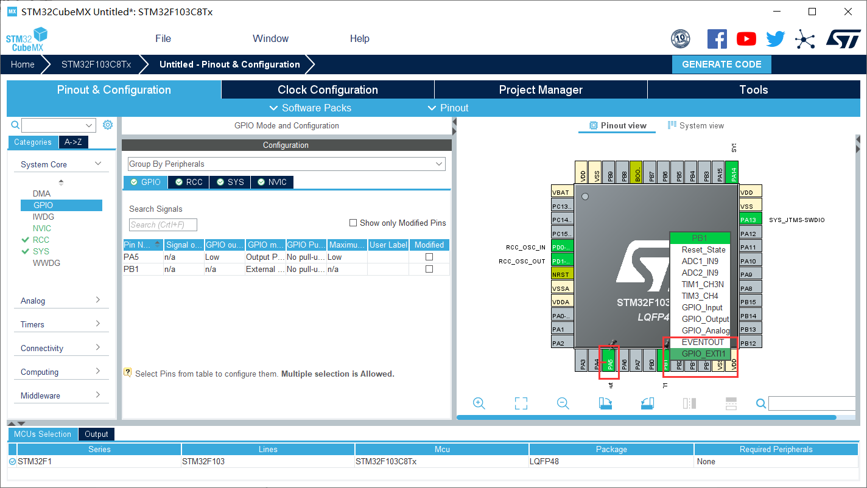Screen dimensions: 867x488
Task: Open the Output tab at bottom
Action: pyautogui.click(x=96, y=434)
